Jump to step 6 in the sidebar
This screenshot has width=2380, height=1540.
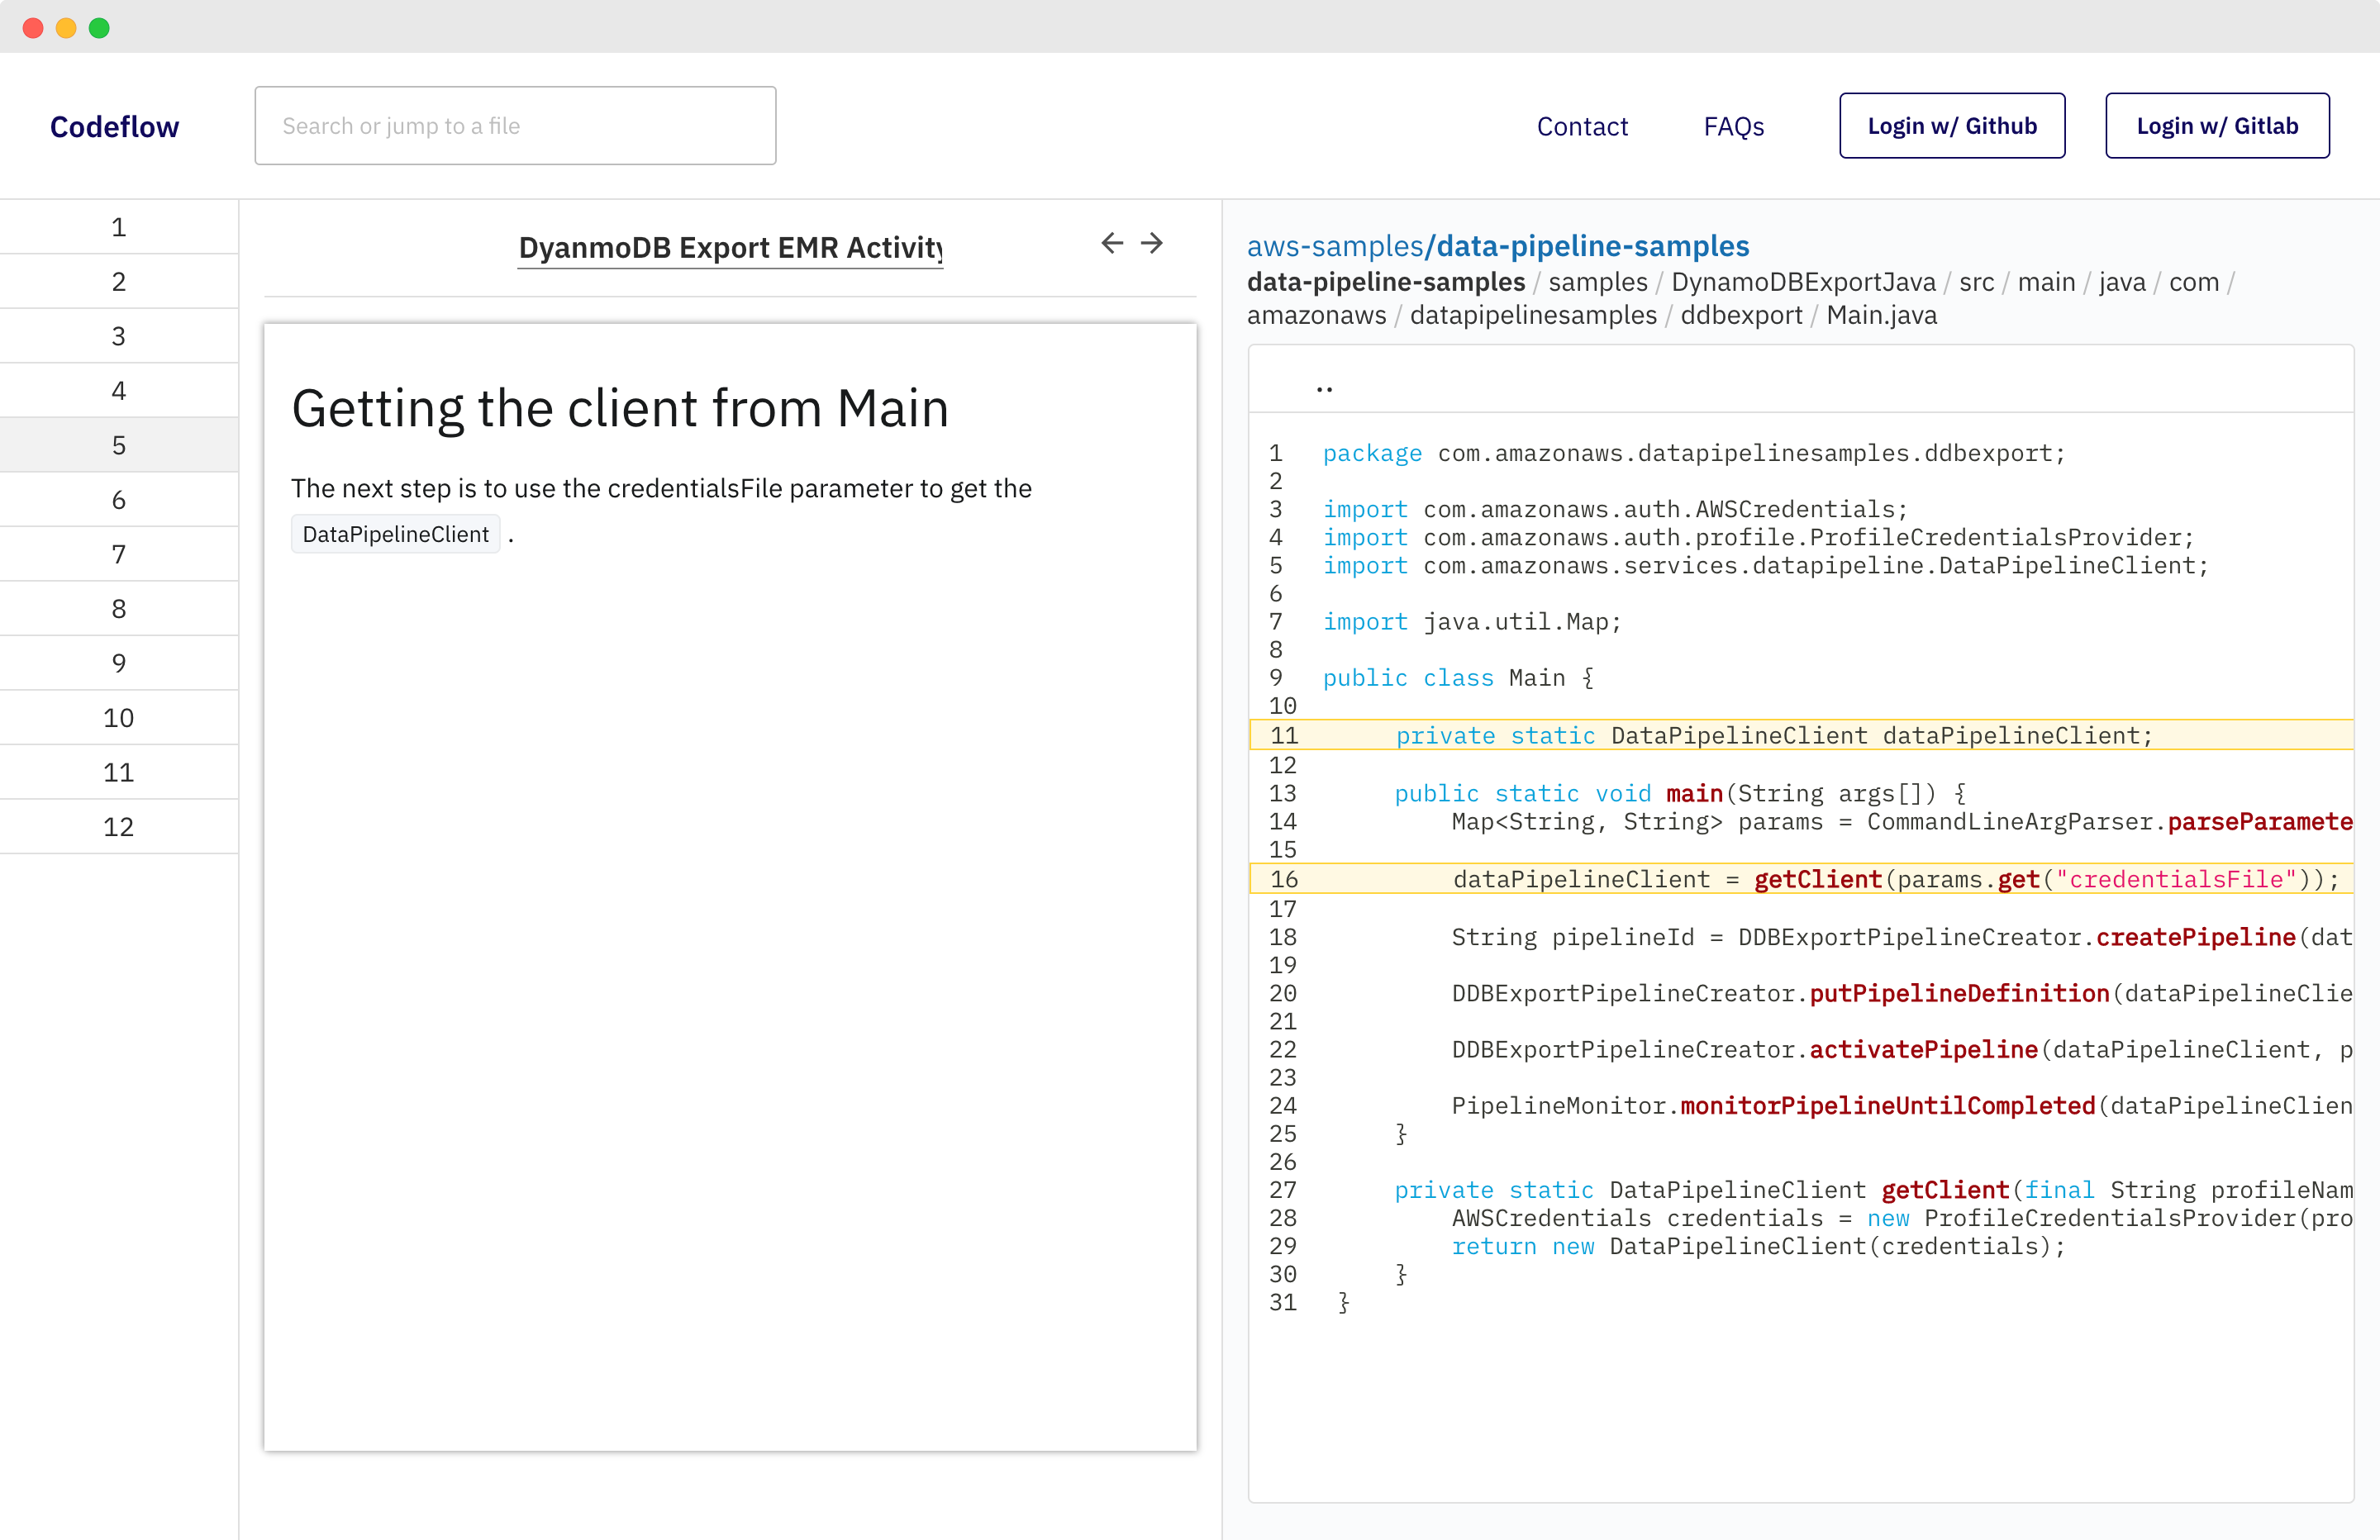(x=119, y=500)
